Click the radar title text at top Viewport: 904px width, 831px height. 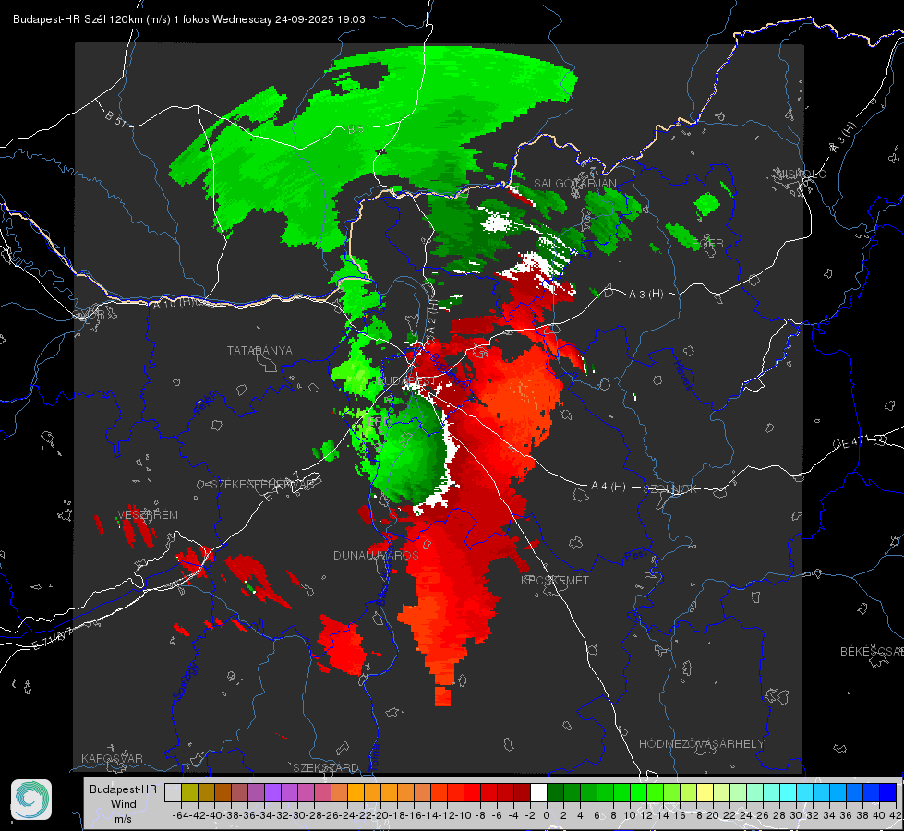(x=189, y=19)
